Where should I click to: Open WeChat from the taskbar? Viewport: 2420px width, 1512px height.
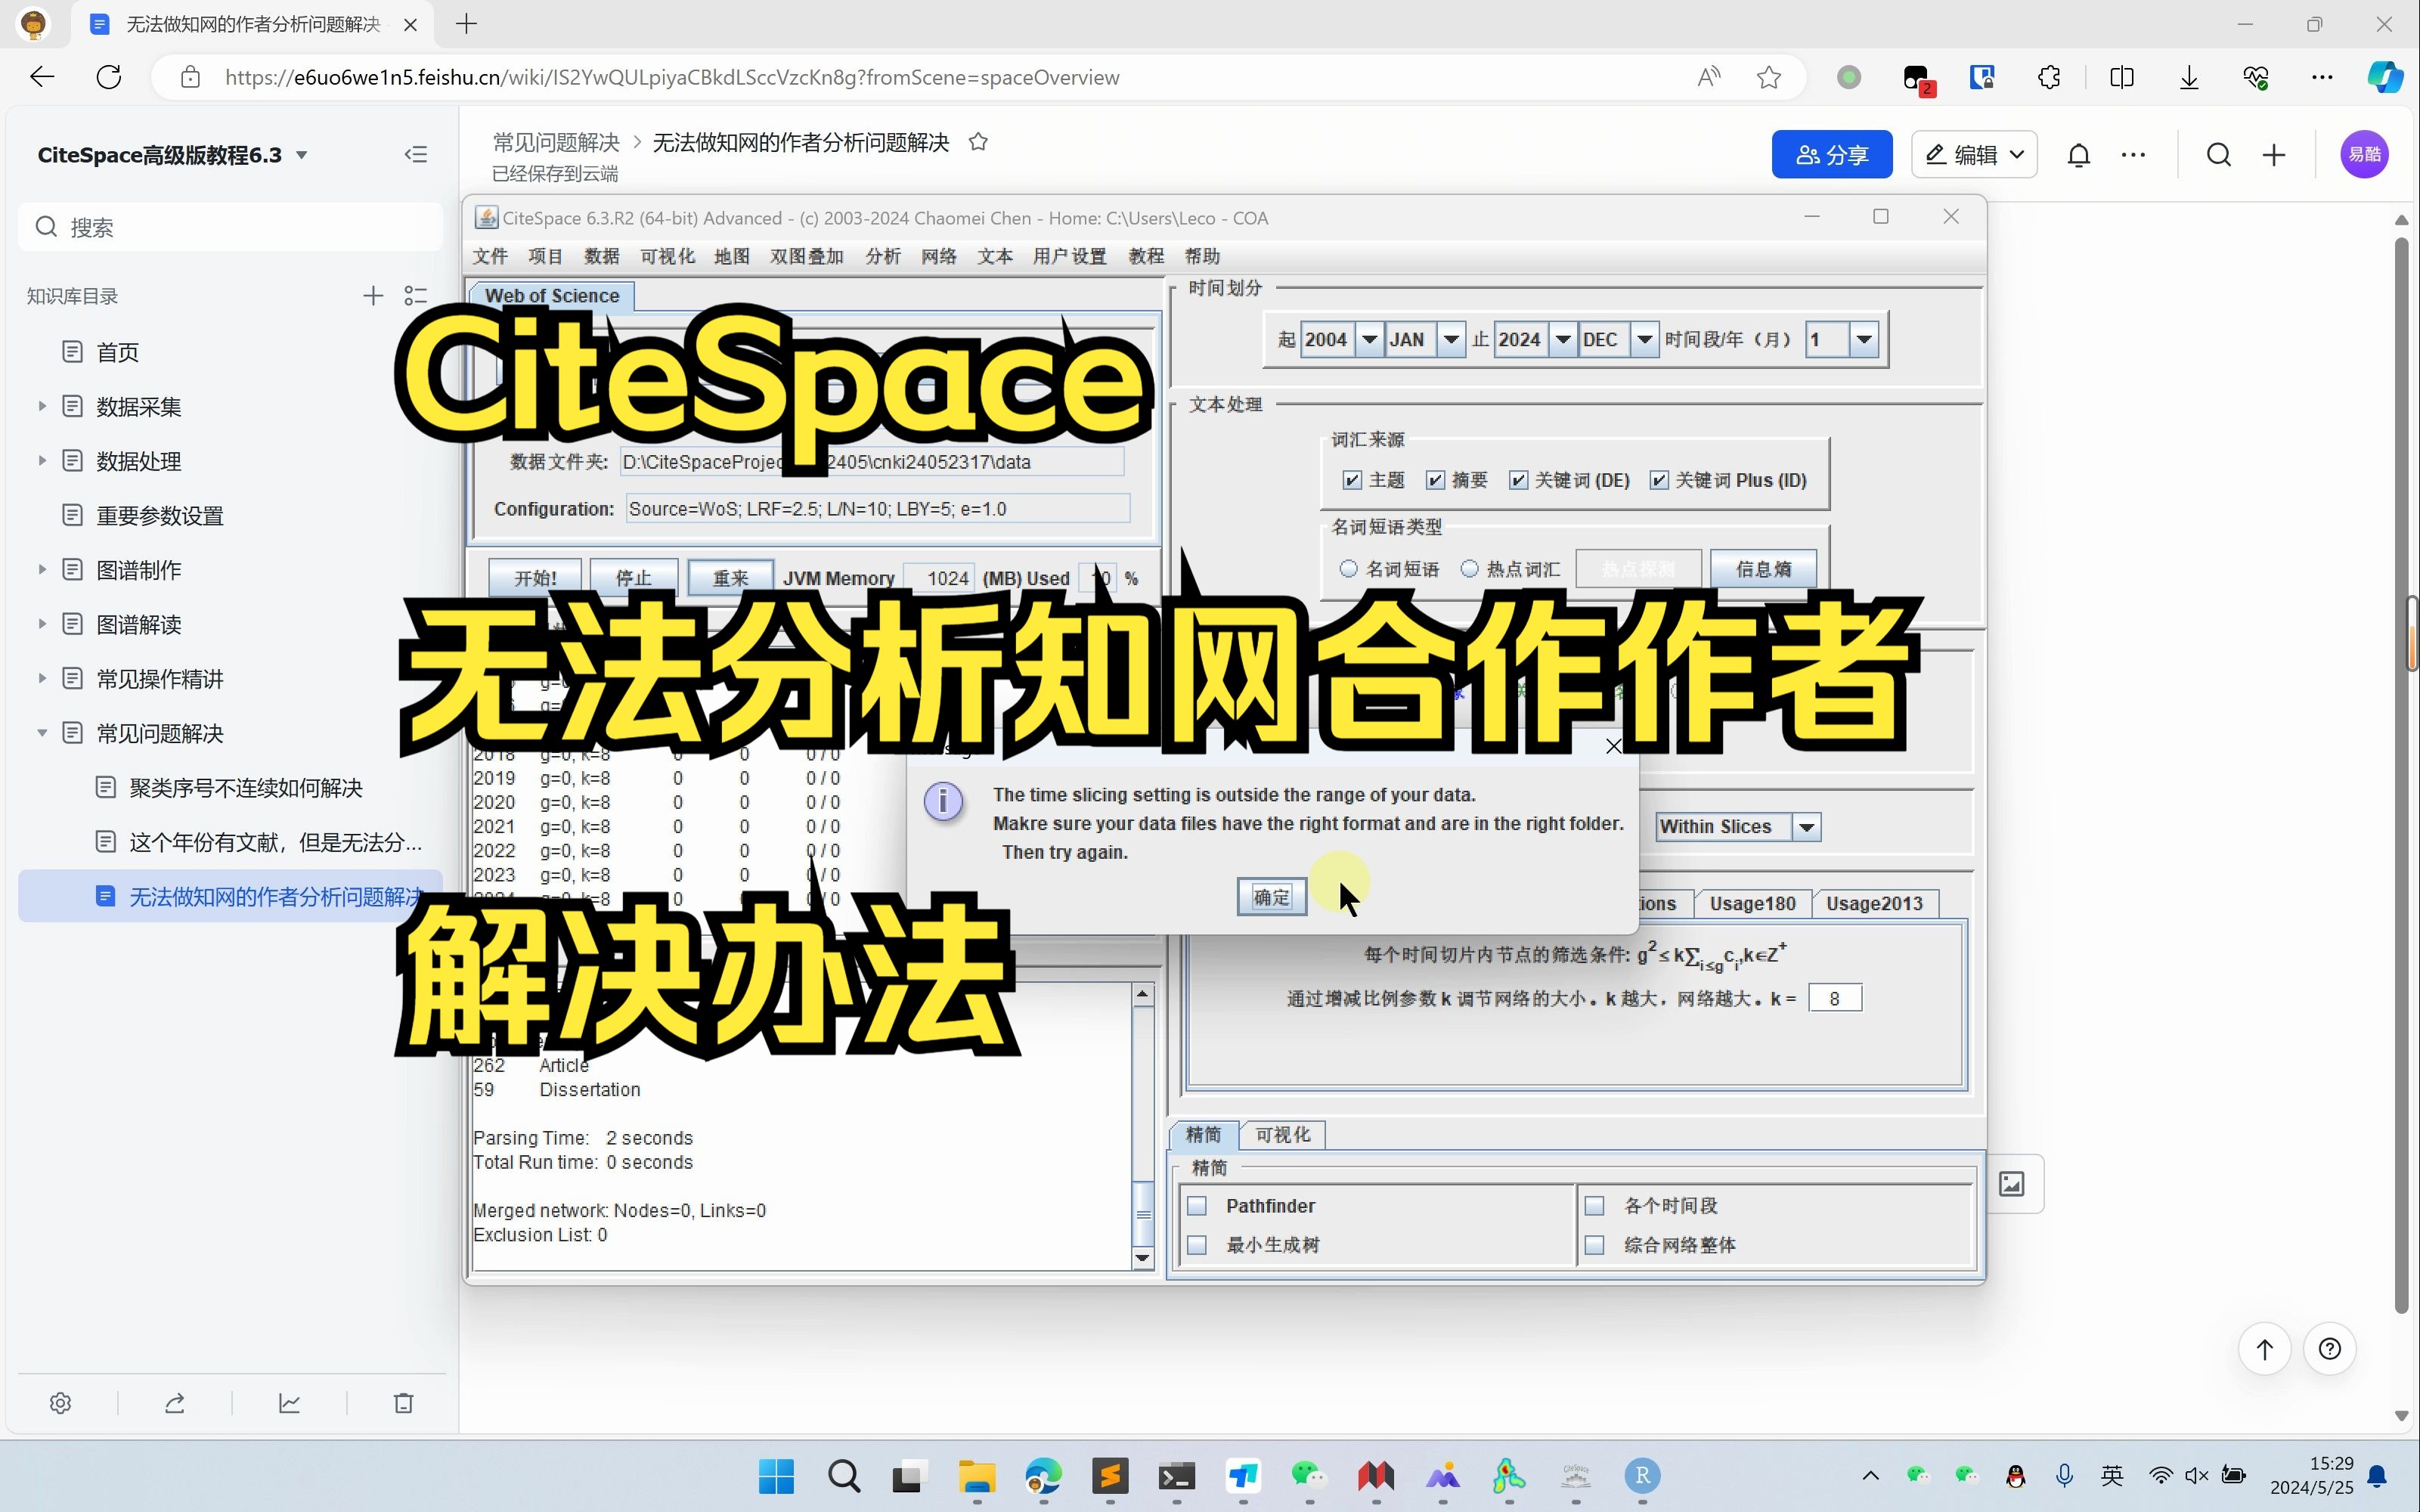(1308, 1476)
